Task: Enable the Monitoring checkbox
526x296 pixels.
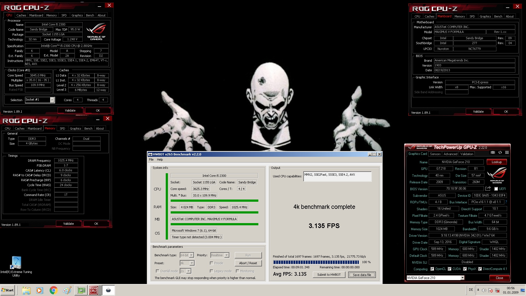Action: tap(238, 271)
